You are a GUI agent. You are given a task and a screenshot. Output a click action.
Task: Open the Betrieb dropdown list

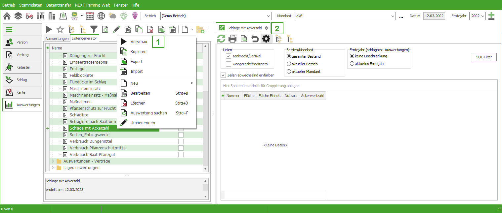(268, 16)
